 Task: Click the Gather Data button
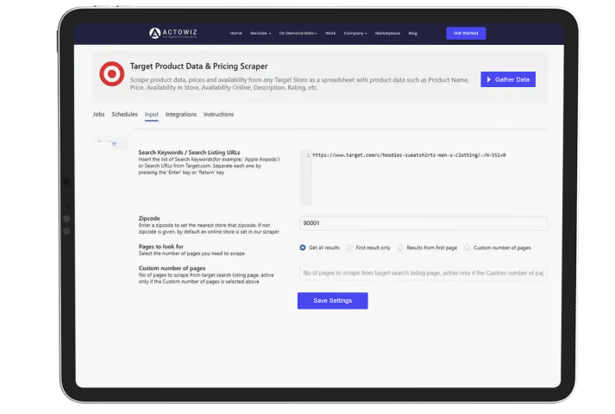tap(508, 79)
